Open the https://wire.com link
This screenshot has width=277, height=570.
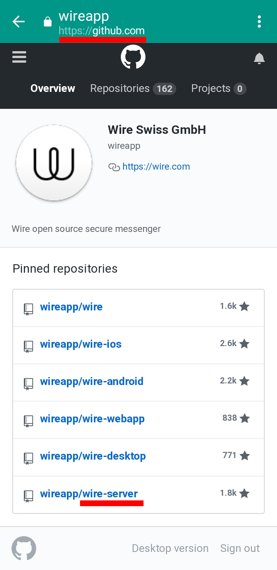tap(156, 167)
